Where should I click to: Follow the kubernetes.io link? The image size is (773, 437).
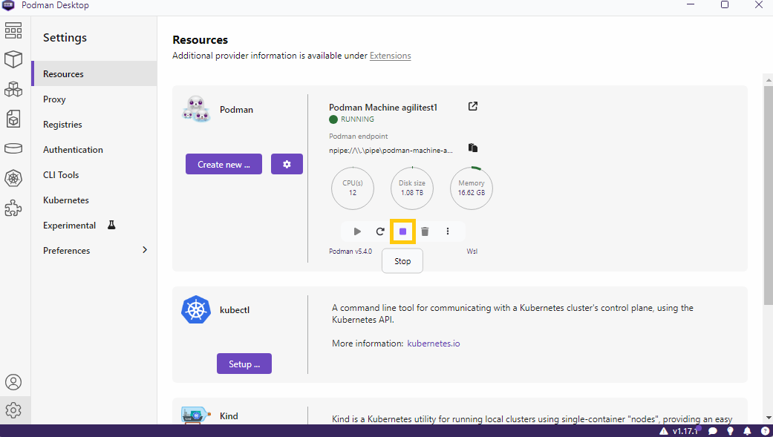point(434,344)
